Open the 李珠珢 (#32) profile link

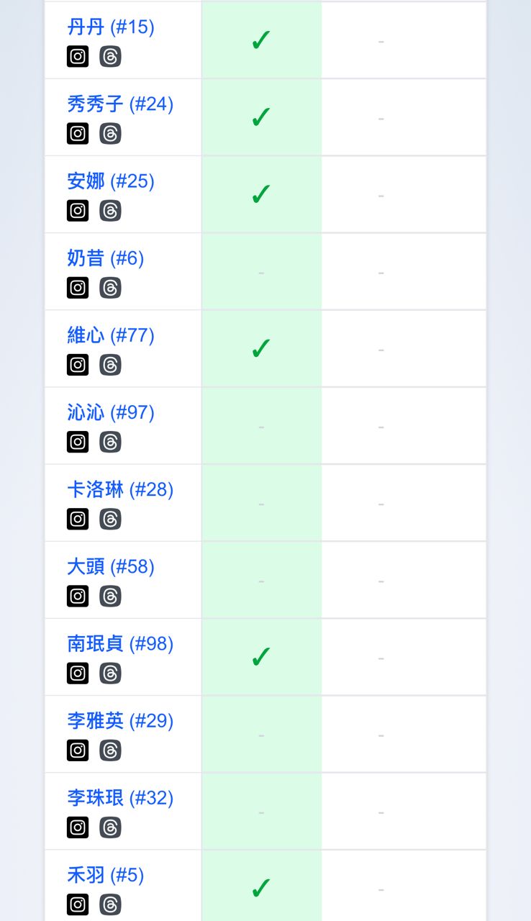click(120, 798)
